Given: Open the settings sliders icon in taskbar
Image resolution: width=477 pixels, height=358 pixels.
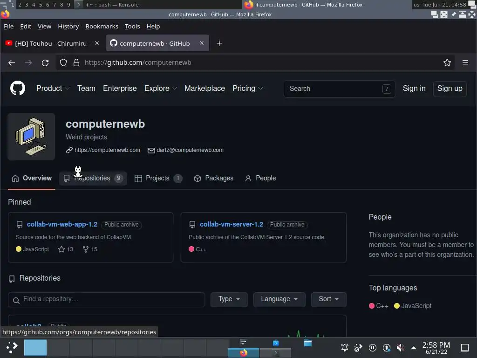Looking at the screenshot, I should (x=243, y=342).
